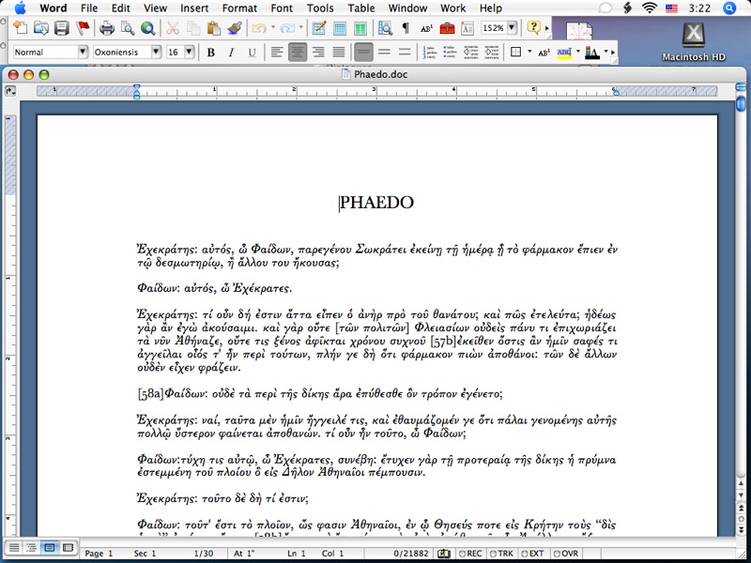The height and width of the screenshot is (563, 751).
Task: Open the 152% zoom dropdown
Action: point(513,28)
